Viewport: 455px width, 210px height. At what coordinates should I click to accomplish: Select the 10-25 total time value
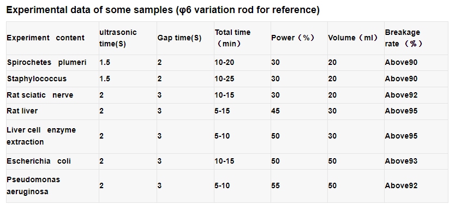click(224, 79)
